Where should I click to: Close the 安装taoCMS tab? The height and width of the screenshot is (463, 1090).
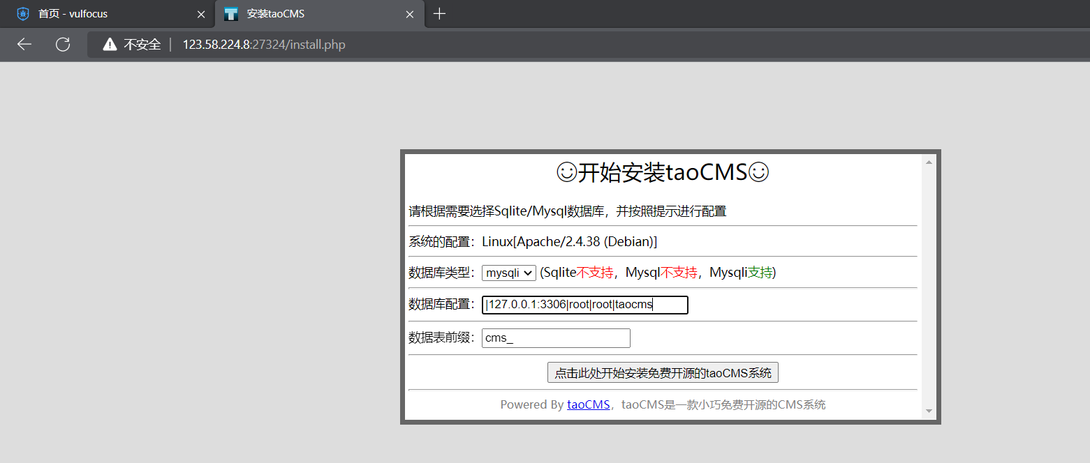click(410, 14)
